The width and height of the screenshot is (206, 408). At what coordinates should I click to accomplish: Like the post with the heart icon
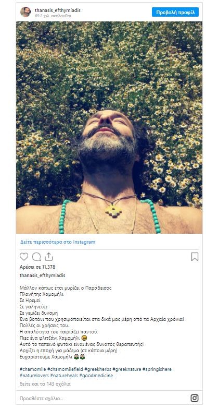tap(24, 257)
